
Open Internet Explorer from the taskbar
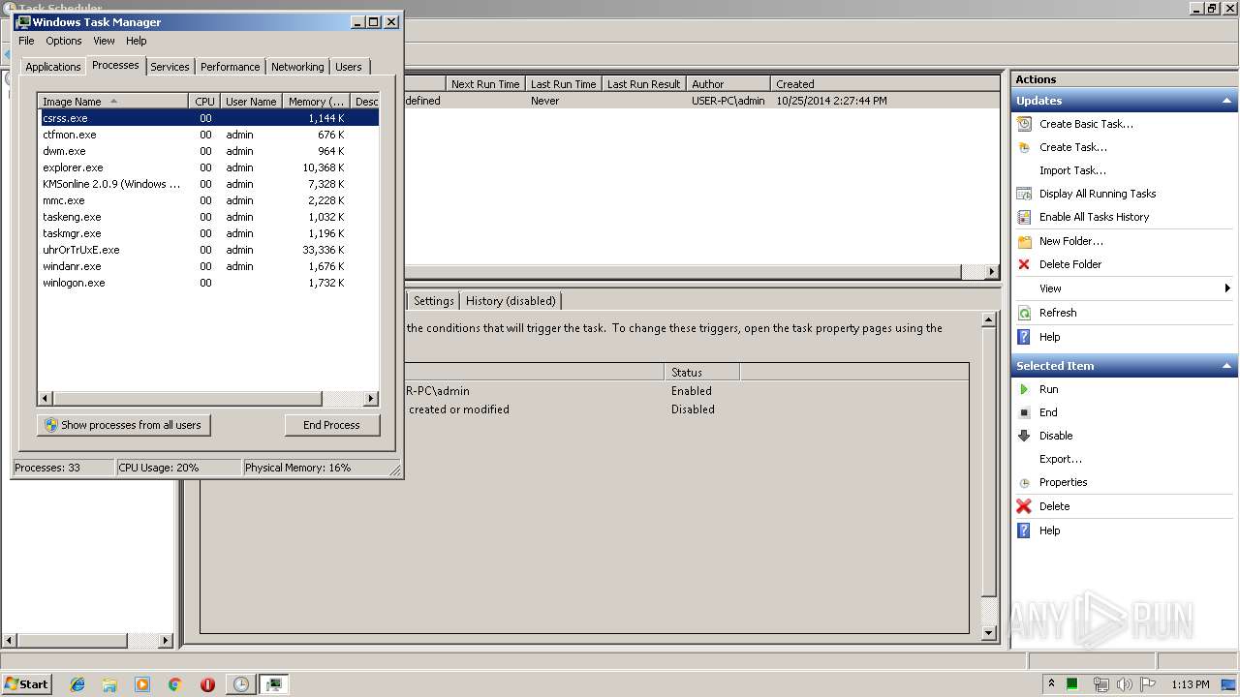(x=77, y=684)
